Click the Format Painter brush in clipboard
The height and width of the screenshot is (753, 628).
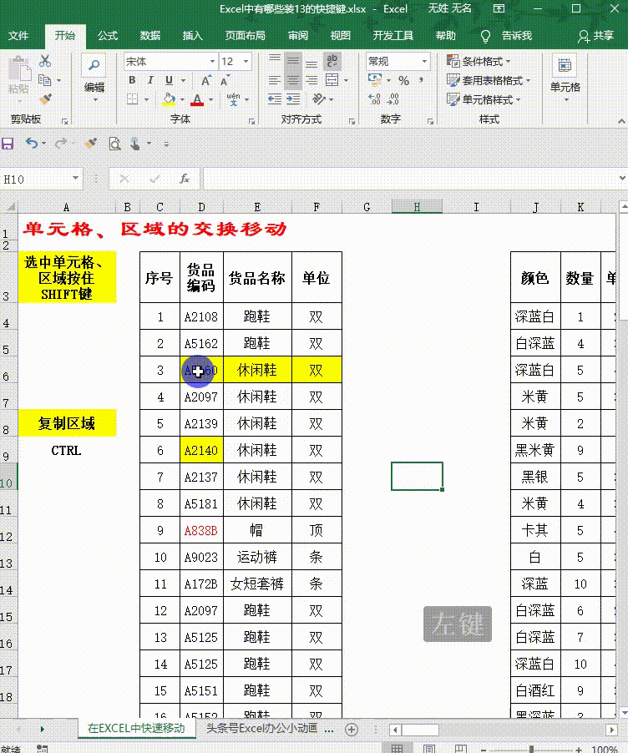tap(46, 99)
